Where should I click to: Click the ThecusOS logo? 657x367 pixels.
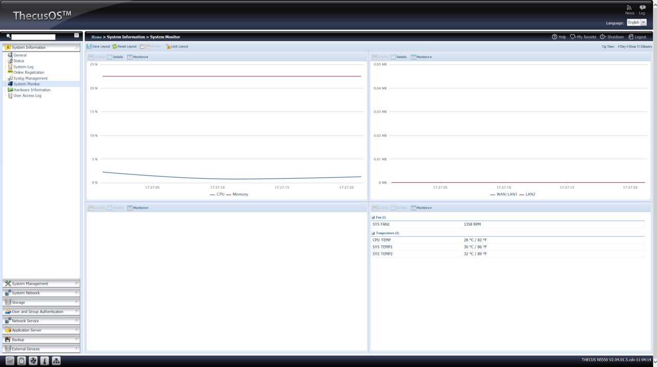(x=42, y=15)
